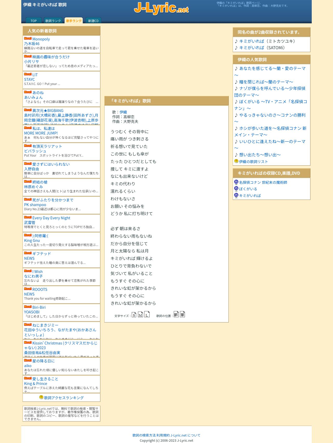Open 林原めぐみ artist link
Viewport: 333px width, 443px height.
(33, 187)
